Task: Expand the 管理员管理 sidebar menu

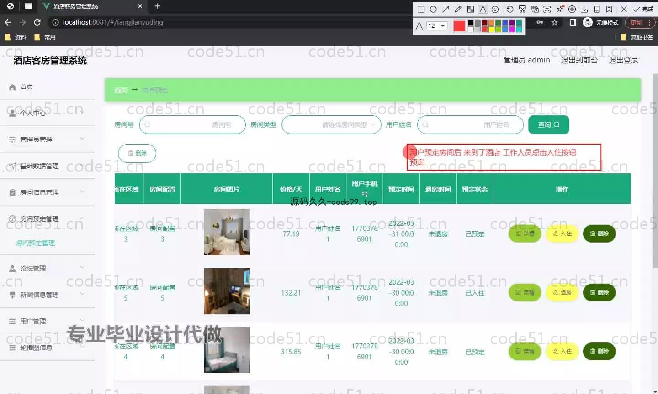Action: [x=47, y=139]
